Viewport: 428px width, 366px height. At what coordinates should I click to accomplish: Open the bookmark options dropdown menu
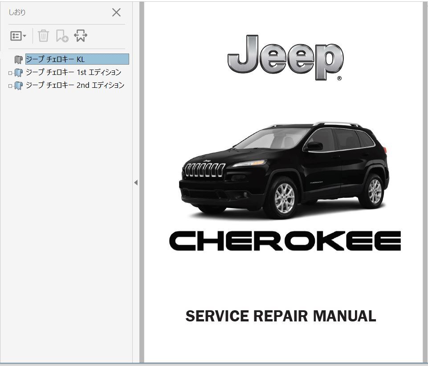(x=18, y=36)
